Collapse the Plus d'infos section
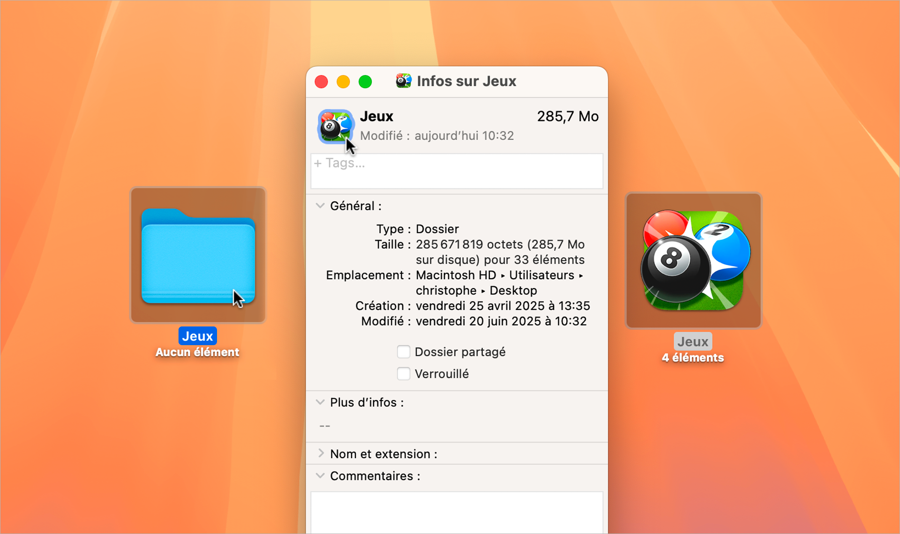 [x=320, y=402]
